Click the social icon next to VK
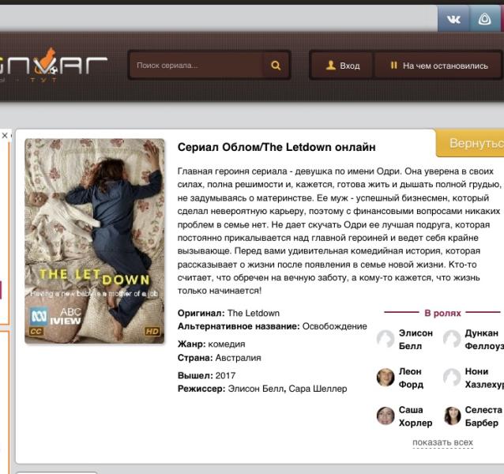The height and width of the screenshot is (474, 504). click(x=484, y=19)
